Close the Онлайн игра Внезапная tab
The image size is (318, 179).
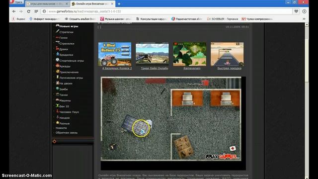(112, 3)
